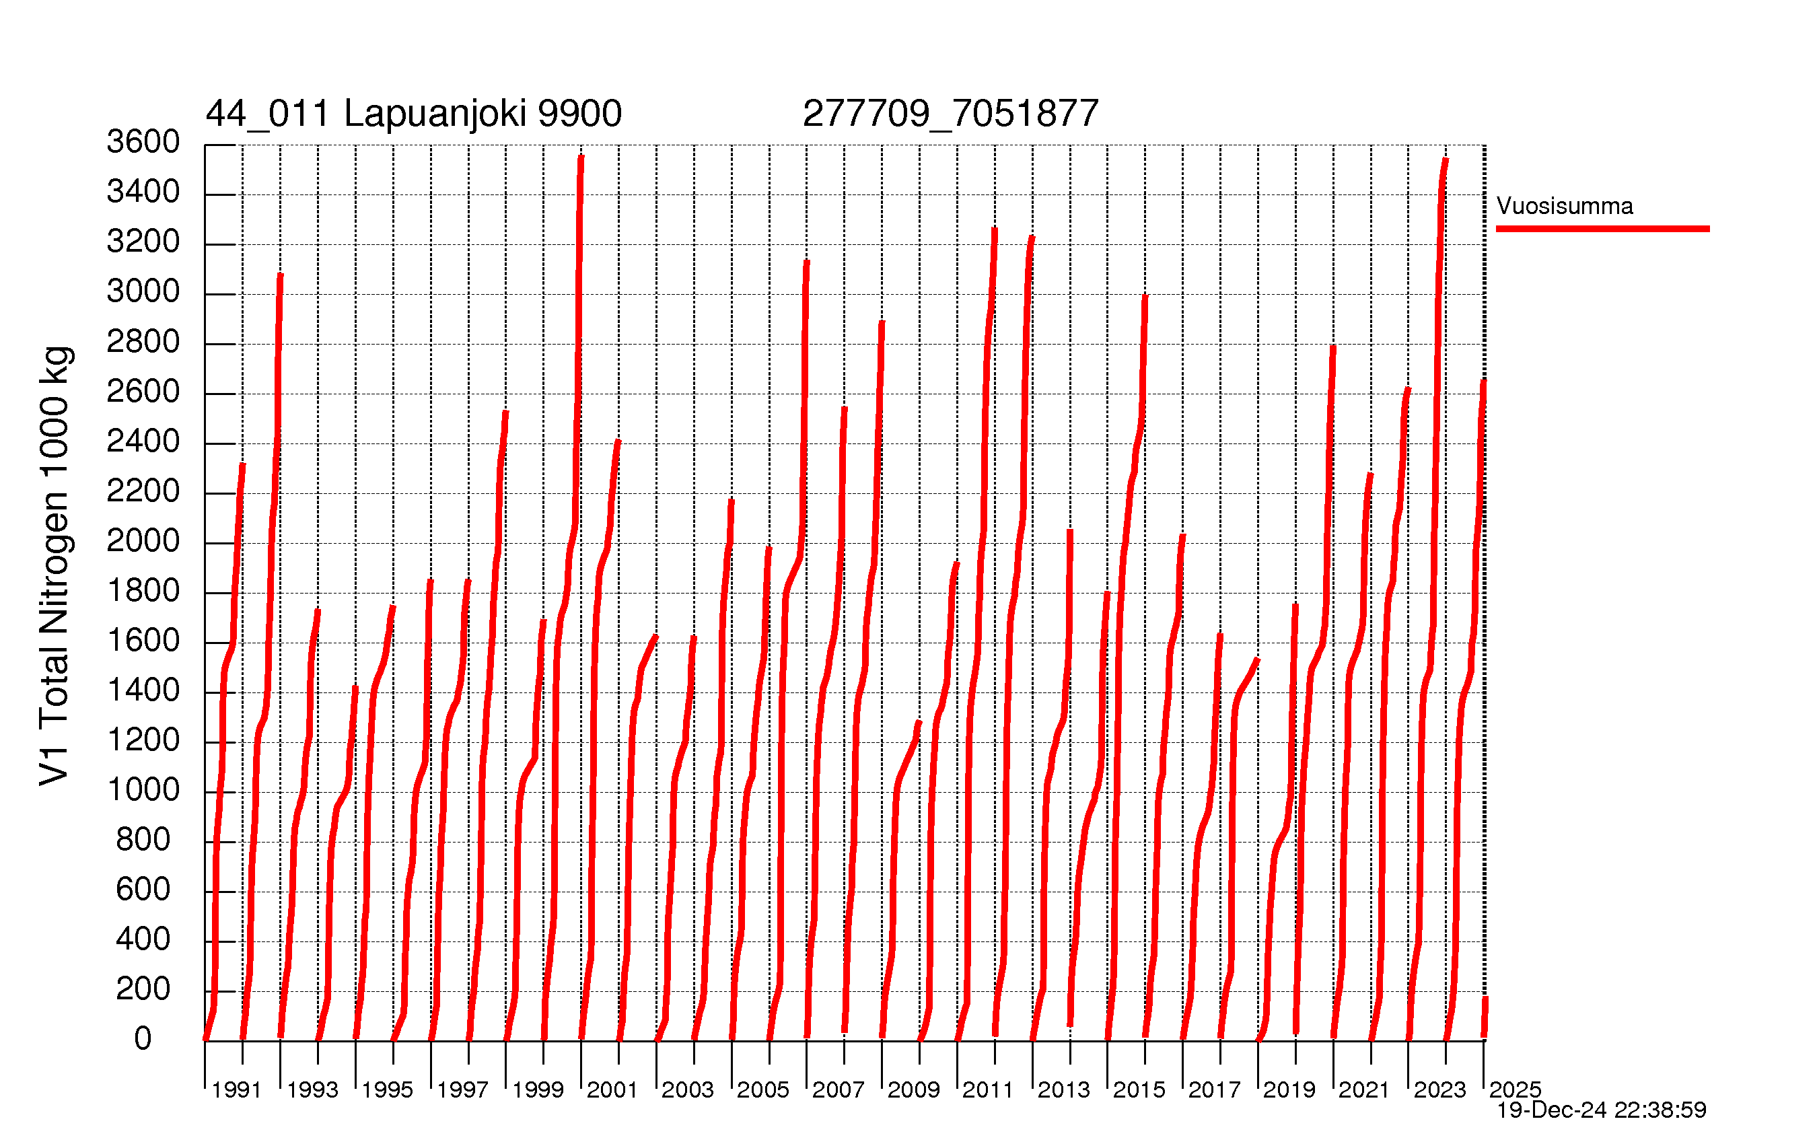
Task: Click the x-axis year label 2015
Action: 1139,1090
